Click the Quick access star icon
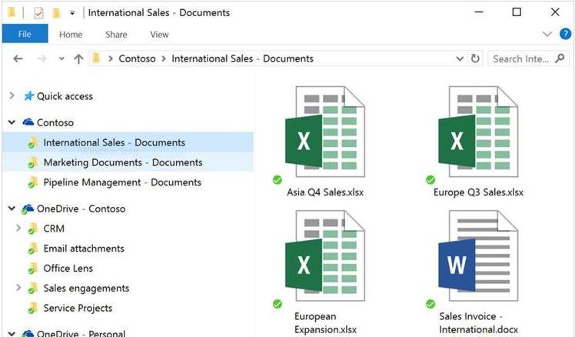Image resolution: width=575 pixels, height=337 pixels. (x=29, y=96)
